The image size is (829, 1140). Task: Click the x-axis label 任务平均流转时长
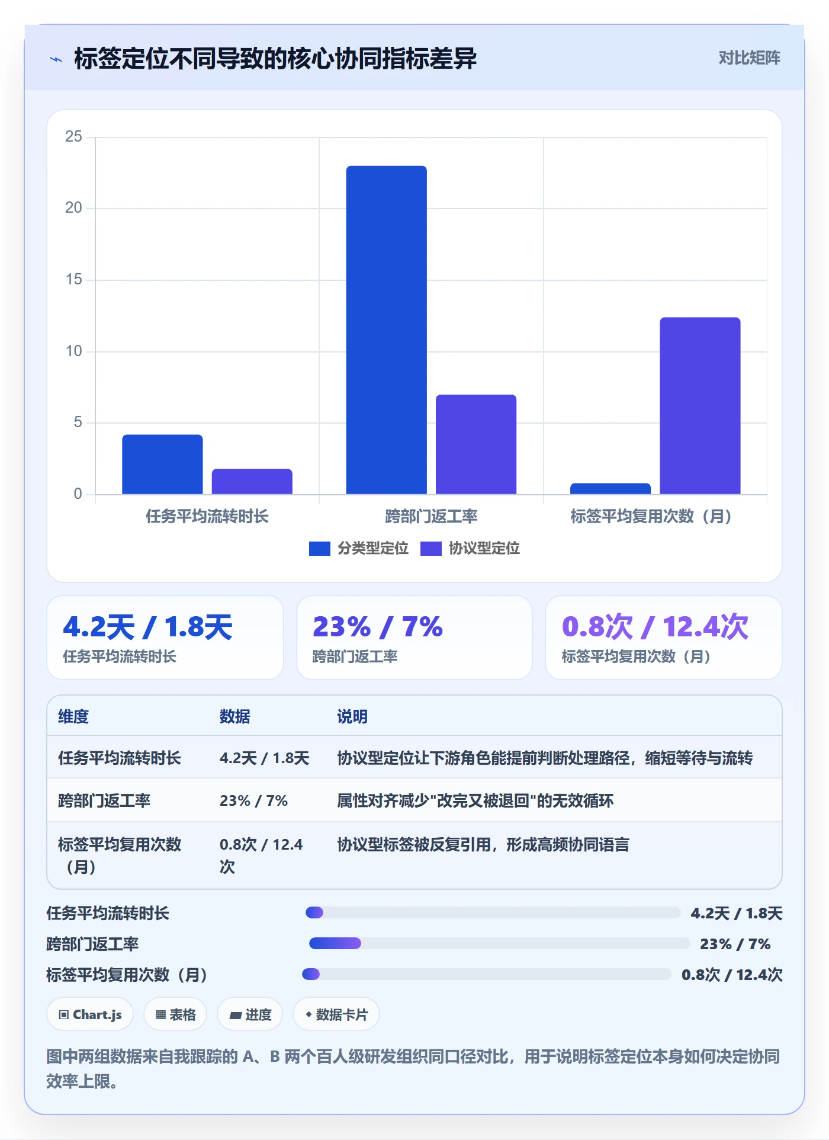pos(207,517)
